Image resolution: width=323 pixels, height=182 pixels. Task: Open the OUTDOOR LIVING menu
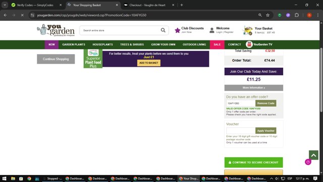click(194, 44)
